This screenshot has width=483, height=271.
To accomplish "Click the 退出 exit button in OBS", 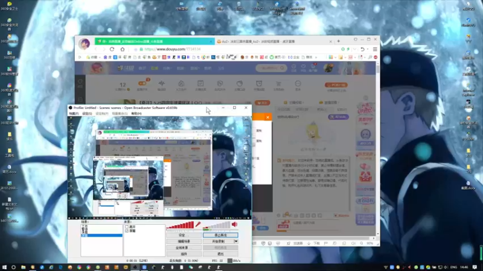I will pyautogui.click(x=220, y=254).
